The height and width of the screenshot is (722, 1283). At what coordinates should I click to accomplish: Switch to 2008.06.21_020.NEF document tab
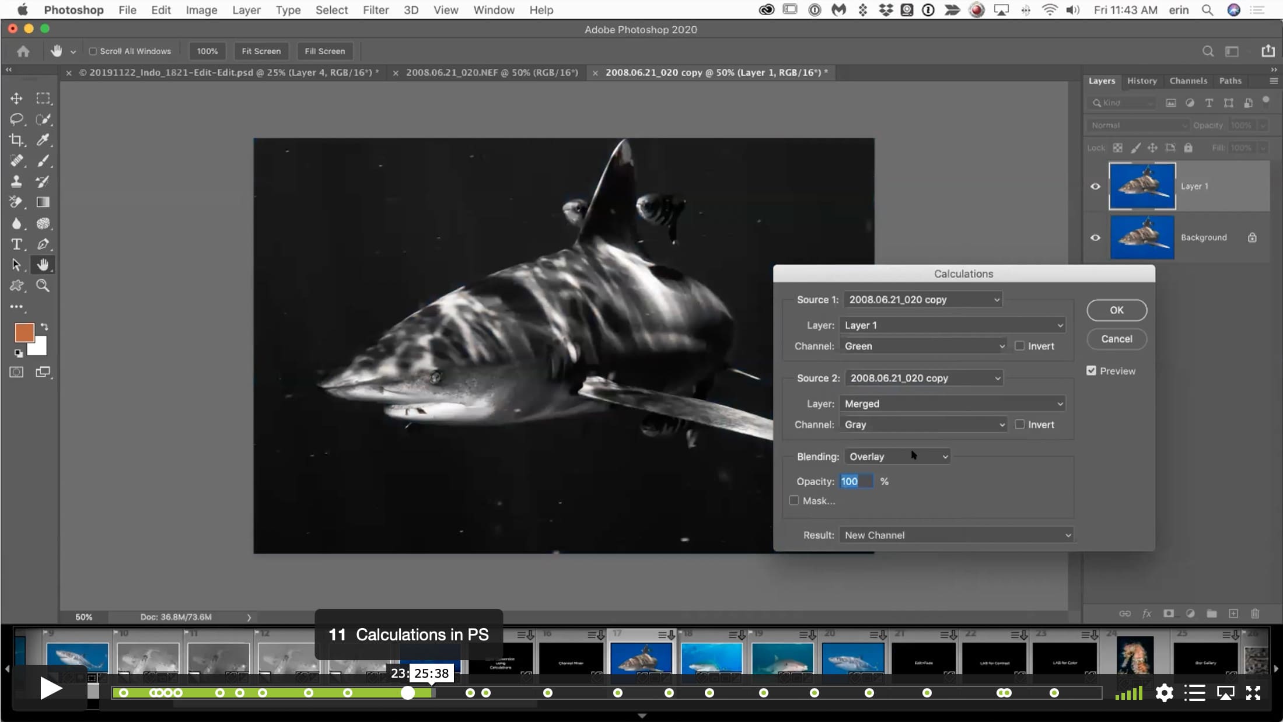492,72
